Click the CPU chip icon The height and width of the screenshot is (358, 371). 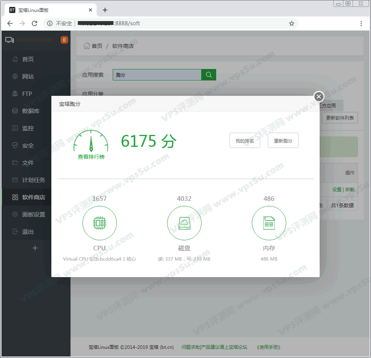(100, 223)
